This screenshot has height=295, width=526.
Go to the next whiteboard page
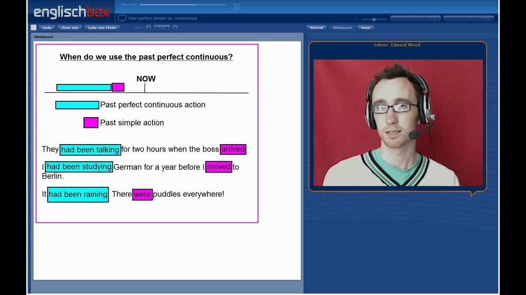[x=175, y=27]
